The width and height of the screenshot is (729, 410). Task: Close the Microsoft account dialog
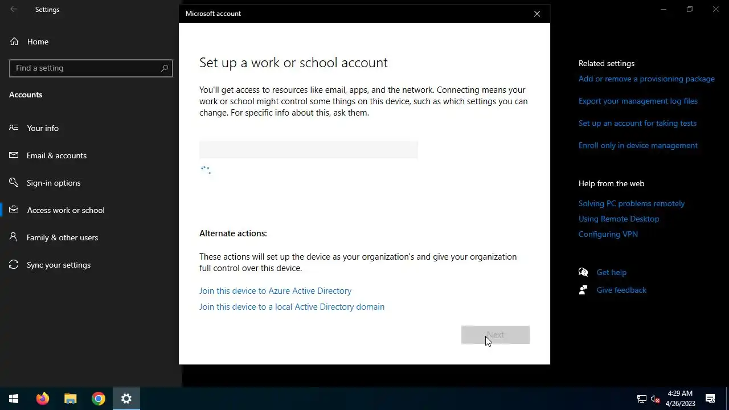(537, 14)
